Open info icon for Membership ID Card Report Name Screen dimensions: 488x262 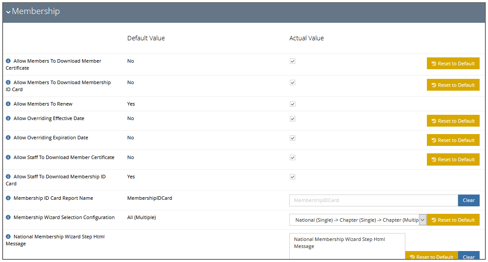pos(8,198)
